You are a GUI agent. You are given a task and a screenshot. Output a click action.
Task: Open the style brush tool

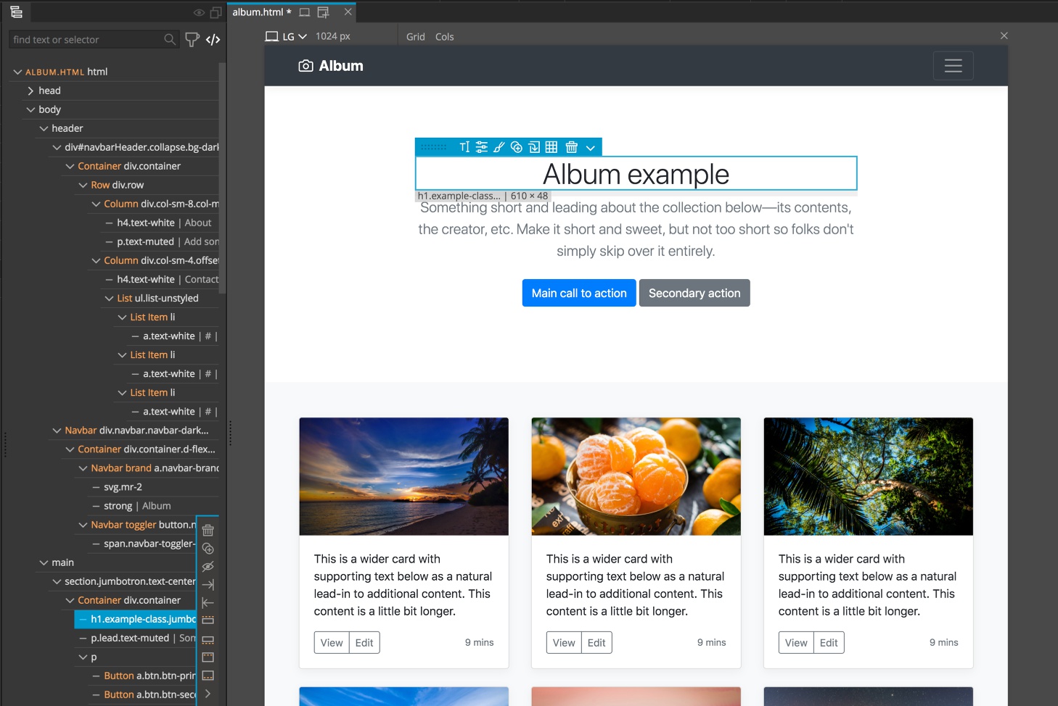(x=499, y=147)
